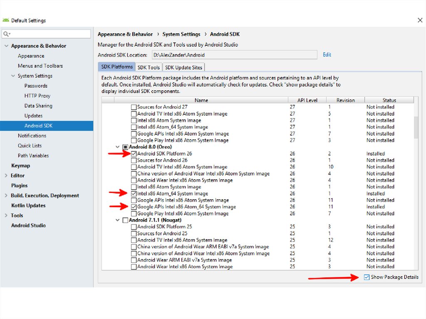
Task: Switch to the SDK Update Sites tab
Action: 183,67
